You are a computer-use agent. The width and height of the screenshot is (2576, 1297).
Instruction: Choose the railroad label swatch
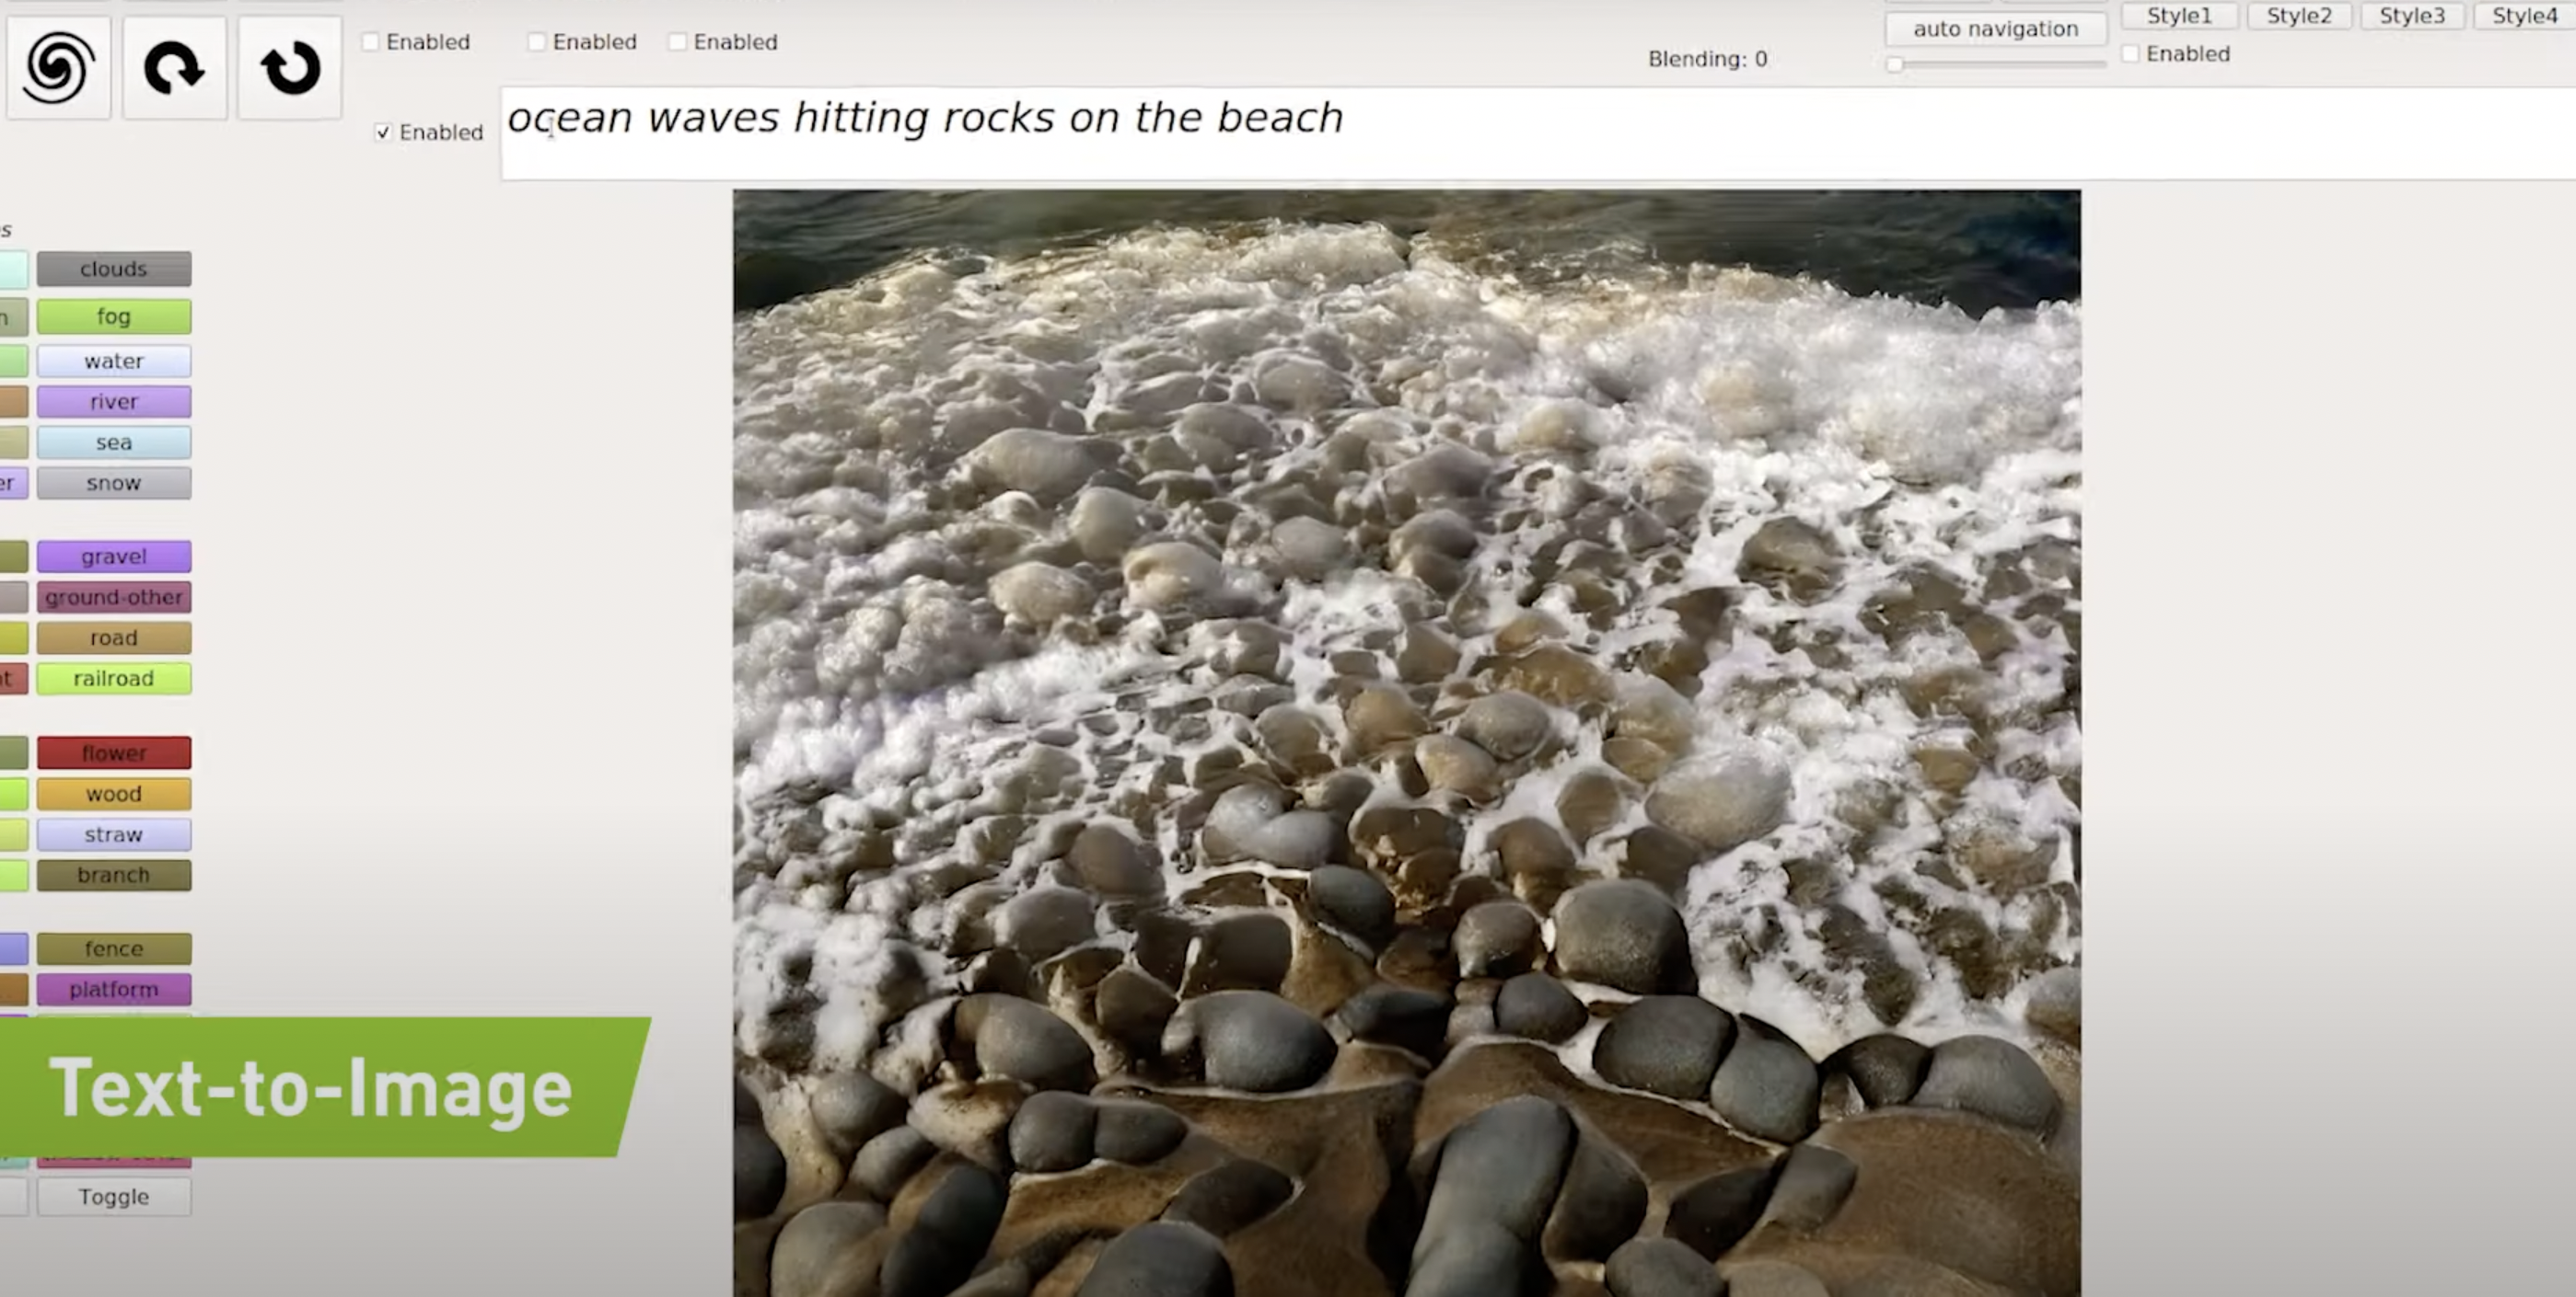(x=114, y=679)
